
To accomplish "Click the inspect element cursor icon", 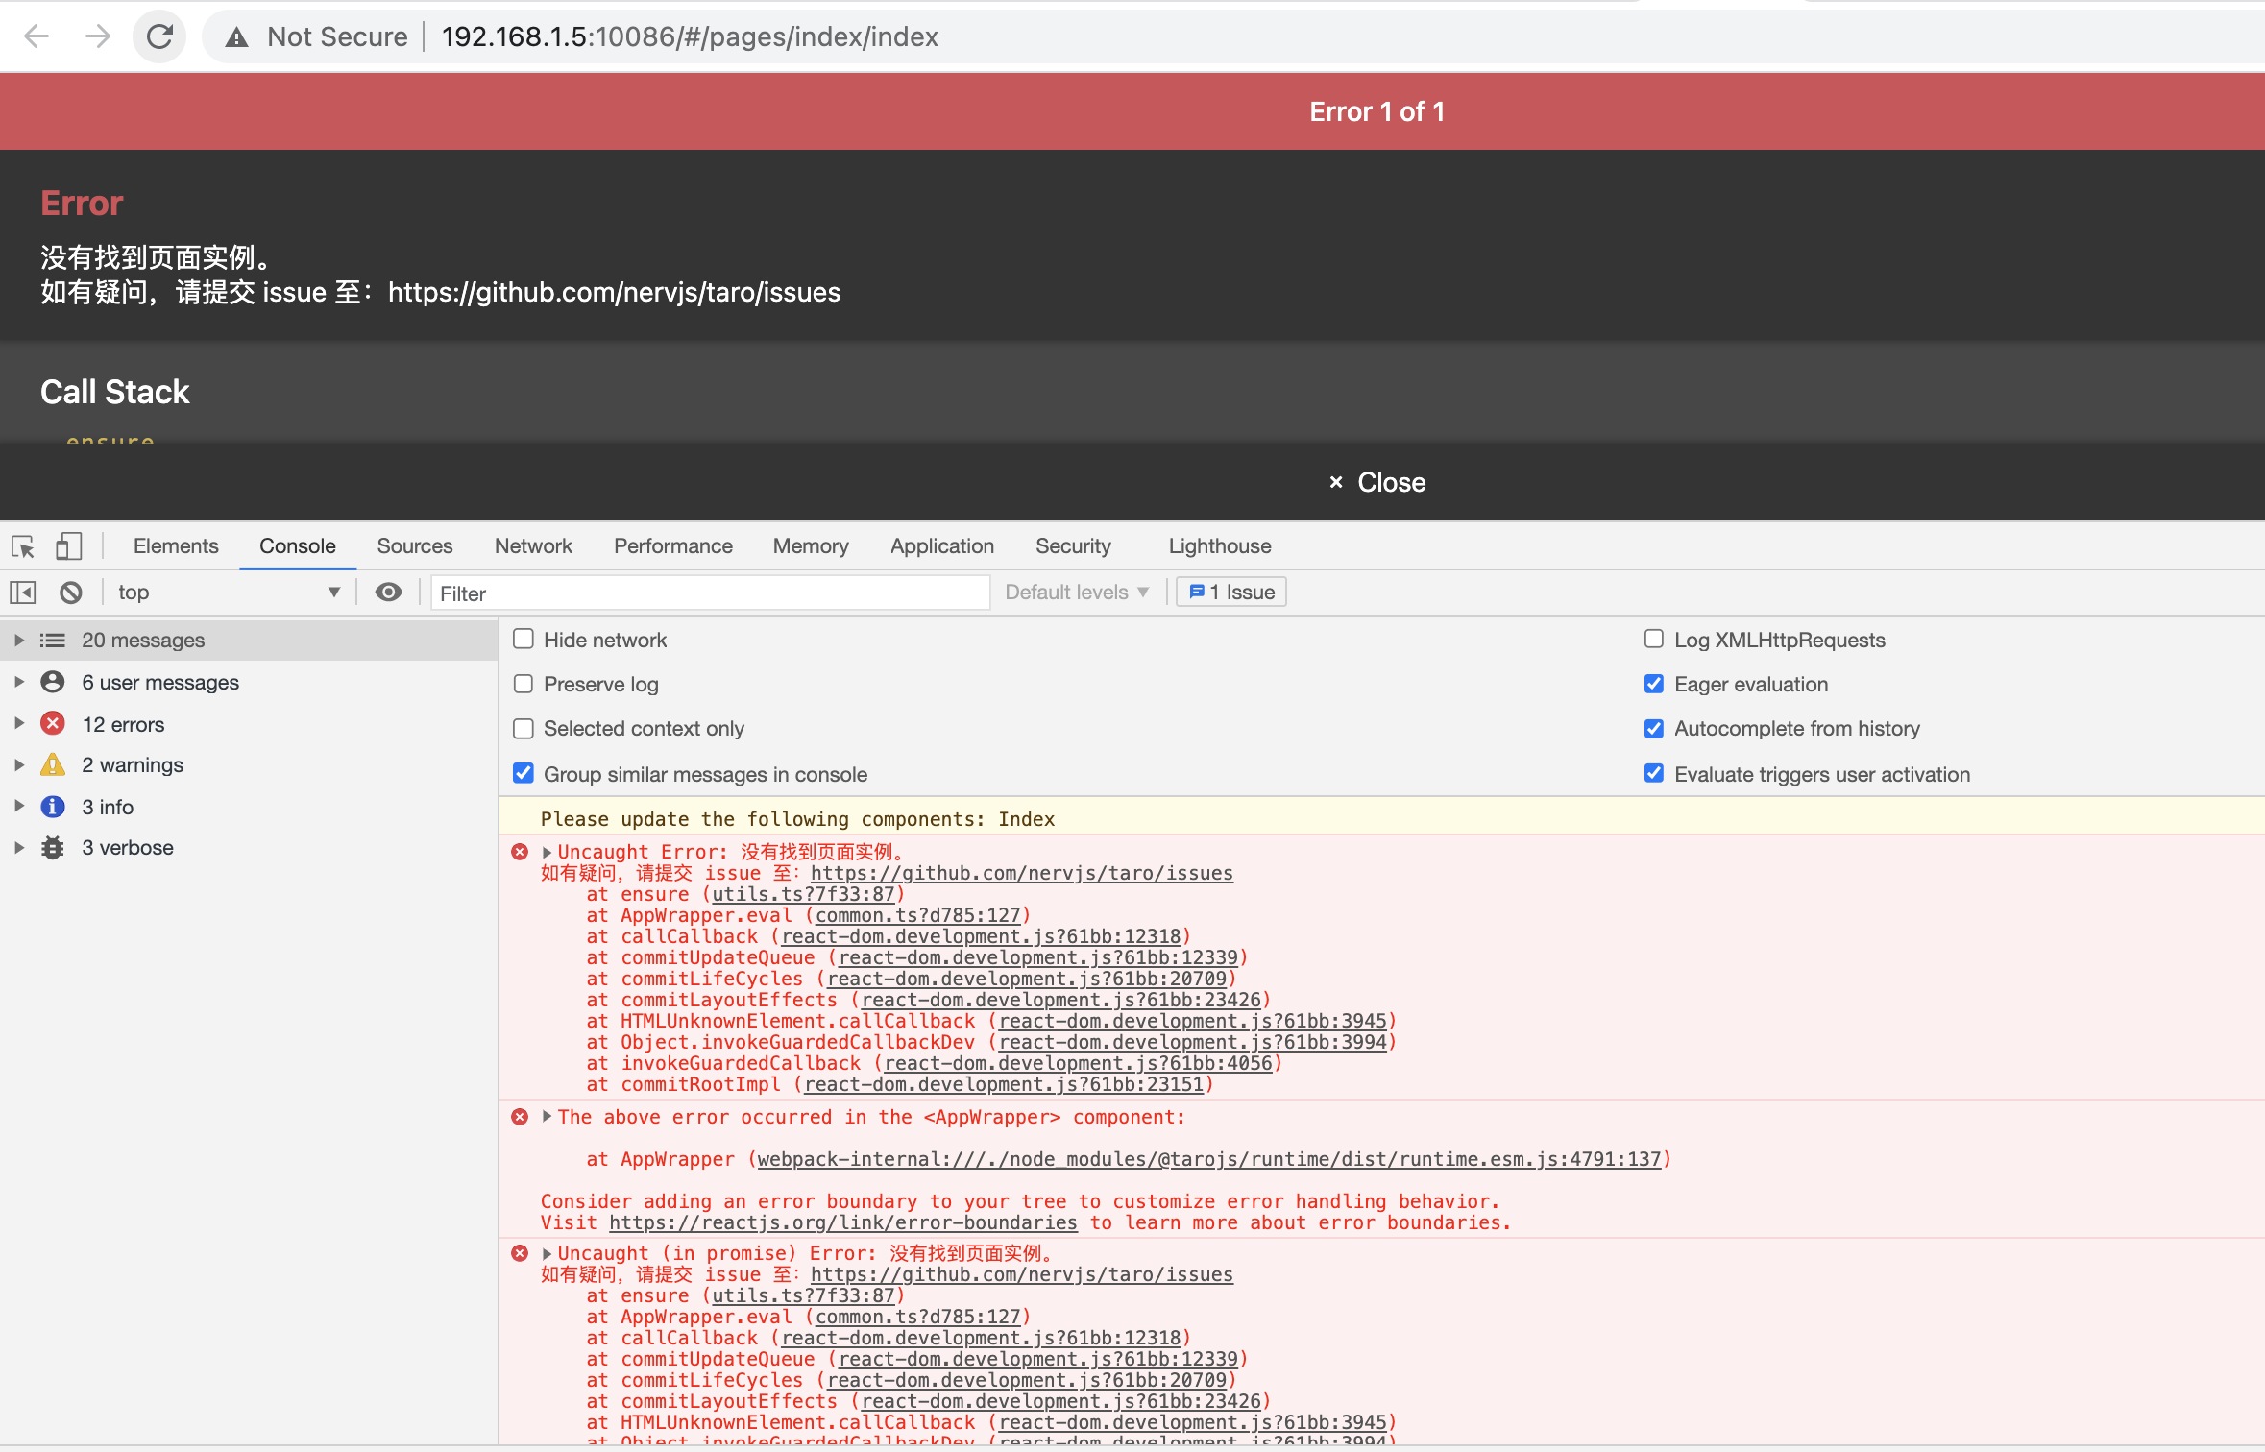I will coord(21,545).
